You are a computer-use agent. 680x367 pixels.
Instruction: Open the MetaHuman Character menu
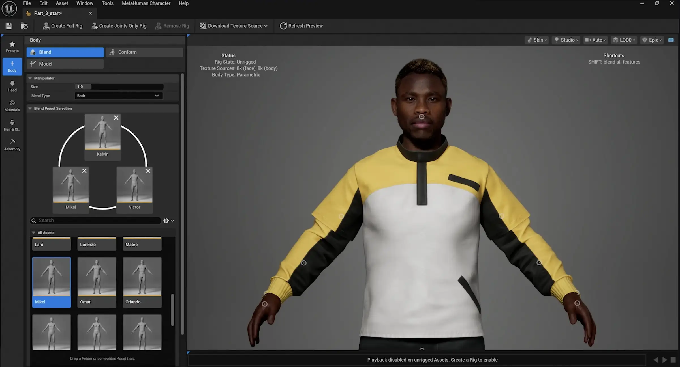tap(146, 3)
